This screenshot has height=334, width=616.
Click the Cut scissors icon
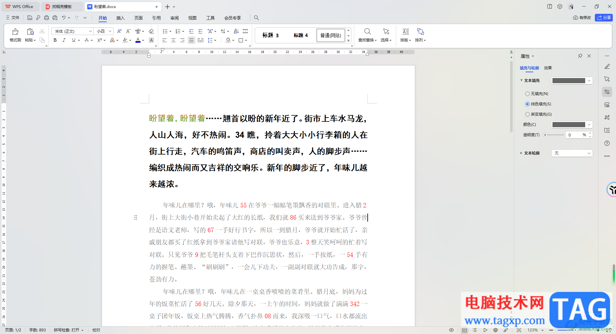[42, 31]
